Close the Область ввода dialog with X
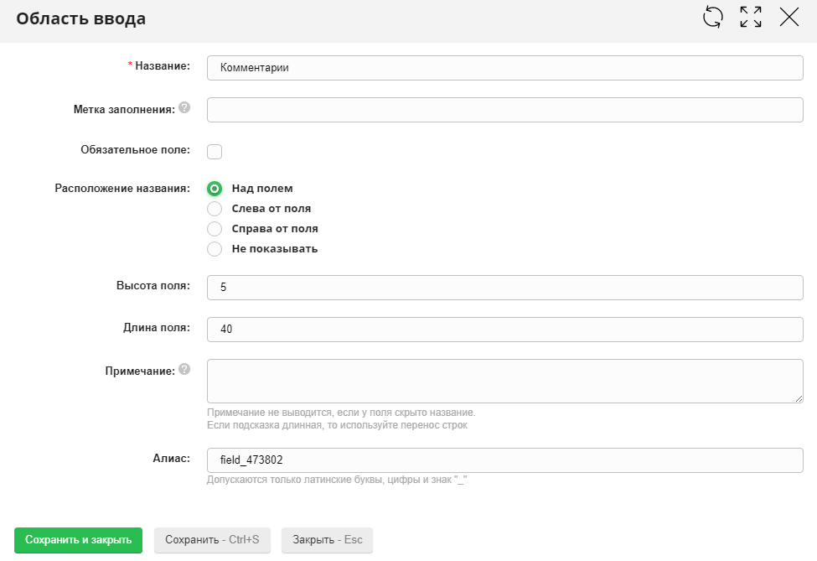817x561 pixels. (789, 18)
